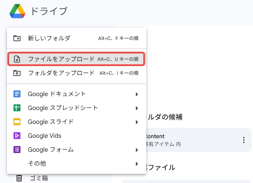Click the Google Forms purple icon
Image resolution: width=253 pixels, height=183 pixels.
pos(17,150)
